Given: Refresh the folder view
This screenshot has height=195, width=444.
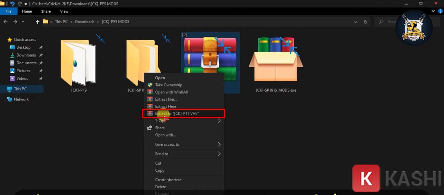Looking at the screenshot, I should [365, 22].
